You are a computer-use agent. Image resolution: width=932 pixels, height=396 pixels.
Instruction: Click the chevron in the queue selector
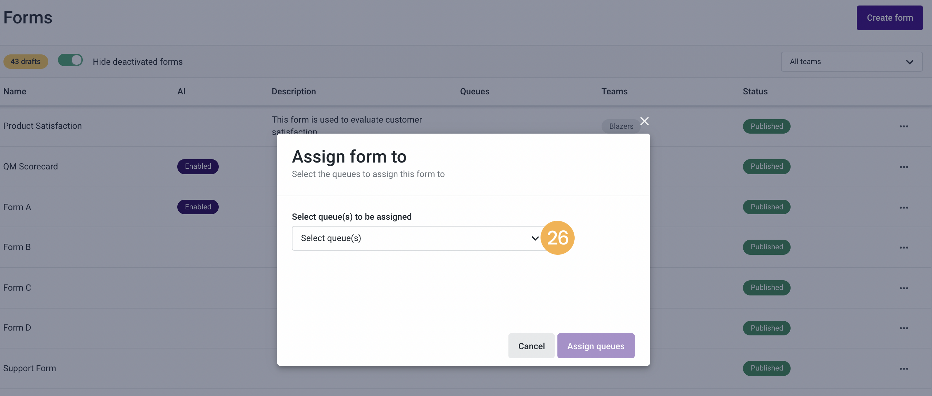point(534,238)
